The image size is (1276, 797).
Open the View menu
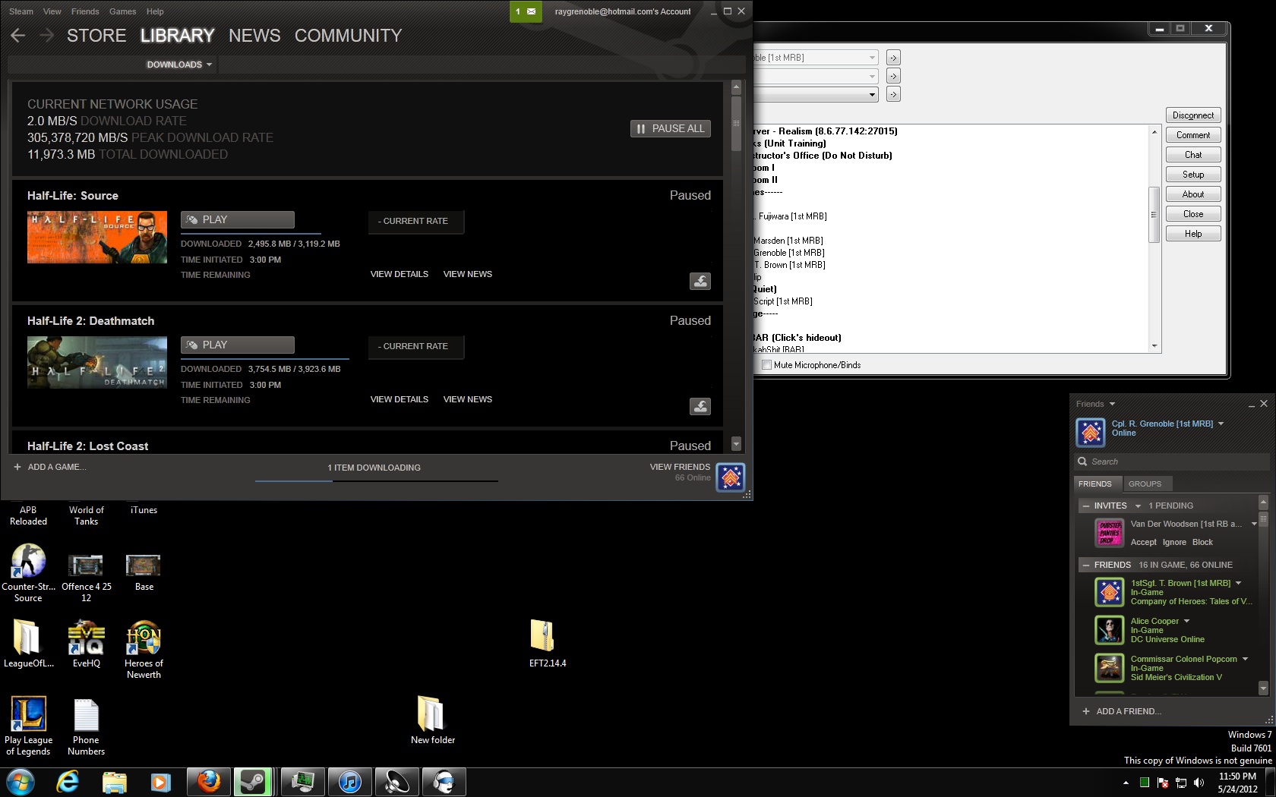pyautogui.click(x=52, y=11)
